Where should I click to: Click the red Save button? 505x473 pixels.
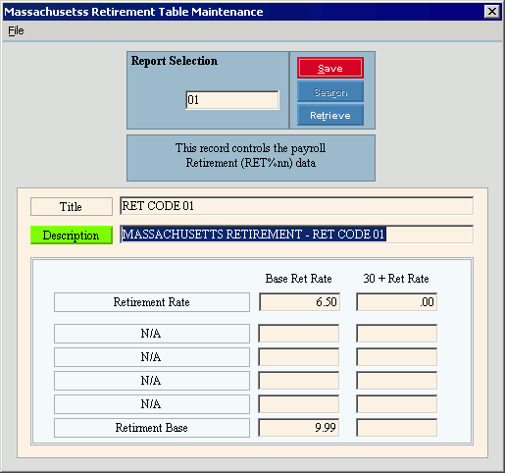330,68
